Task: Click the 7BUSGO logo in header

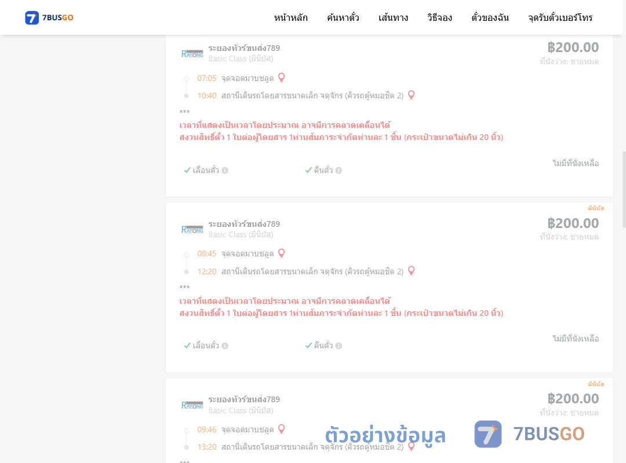Action: point(49,17)
